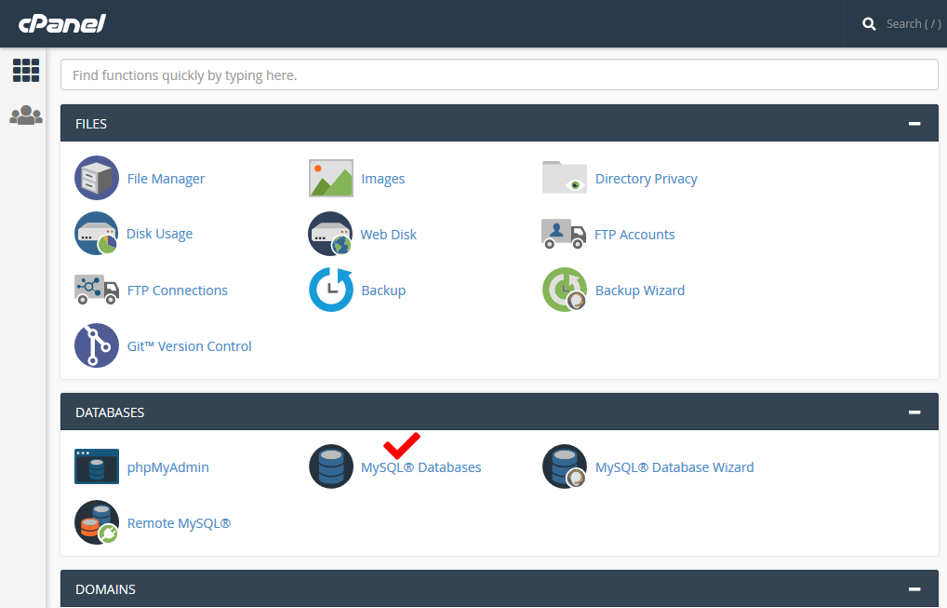Click the DATABASES section header title
Viewport: 947px width, 608px height.
[110, 412]
